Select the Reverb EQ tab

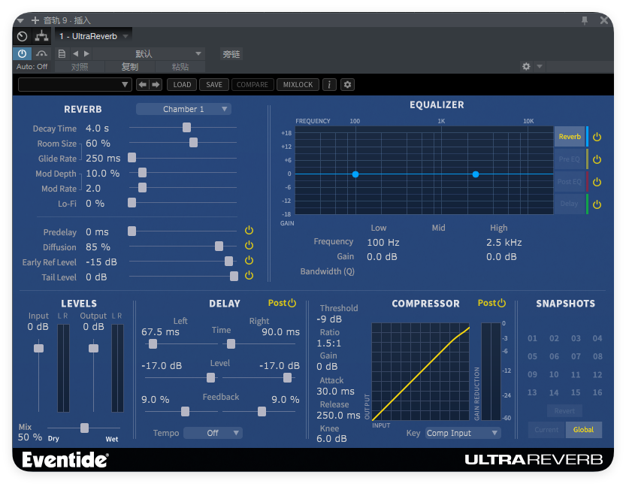570,137
